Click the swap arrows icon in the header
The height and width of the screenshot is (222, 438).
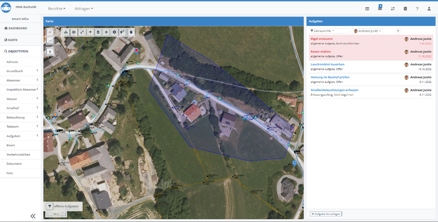tap(393, 9)
